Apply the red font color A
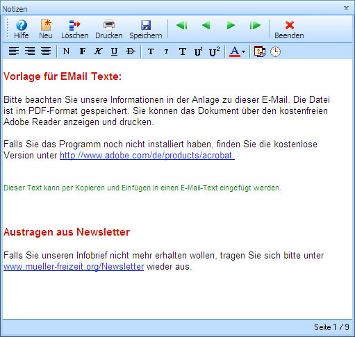The width and height of the screenshot is (355, 337). point(235,51)
